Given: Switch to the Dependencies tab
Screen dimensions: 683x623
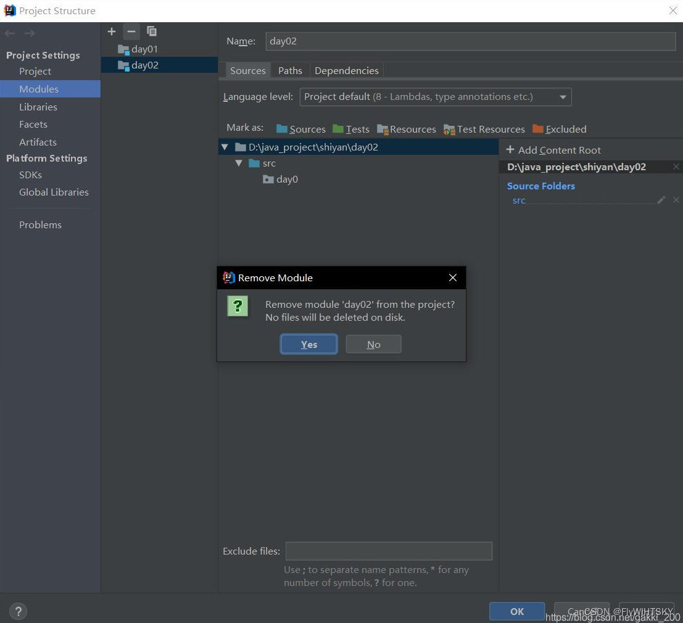Looking at the screenshot, I should pos(346,70).
